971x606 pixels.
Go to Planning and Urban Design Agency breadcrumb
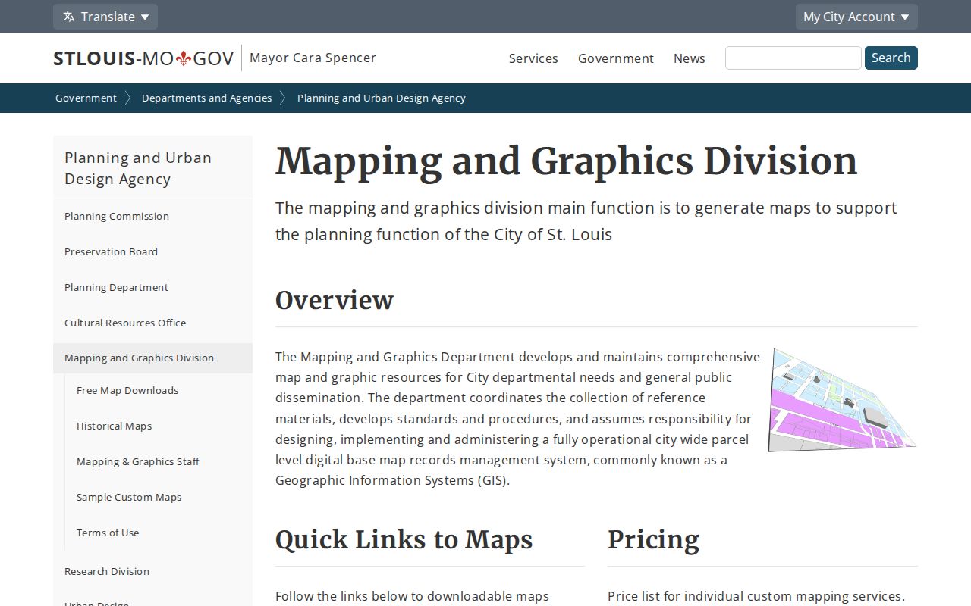coord(382,98)
